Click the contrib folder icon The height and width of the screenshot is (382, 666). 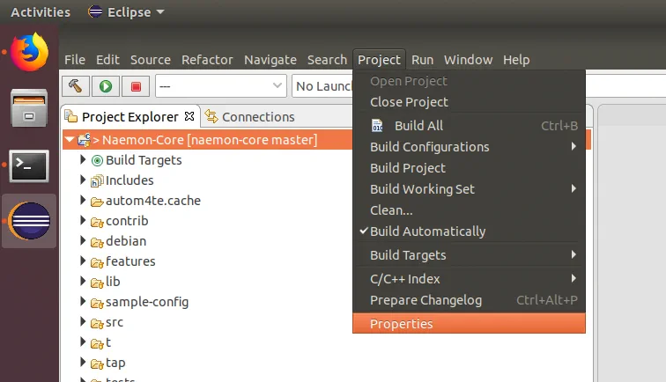(97, 222)
